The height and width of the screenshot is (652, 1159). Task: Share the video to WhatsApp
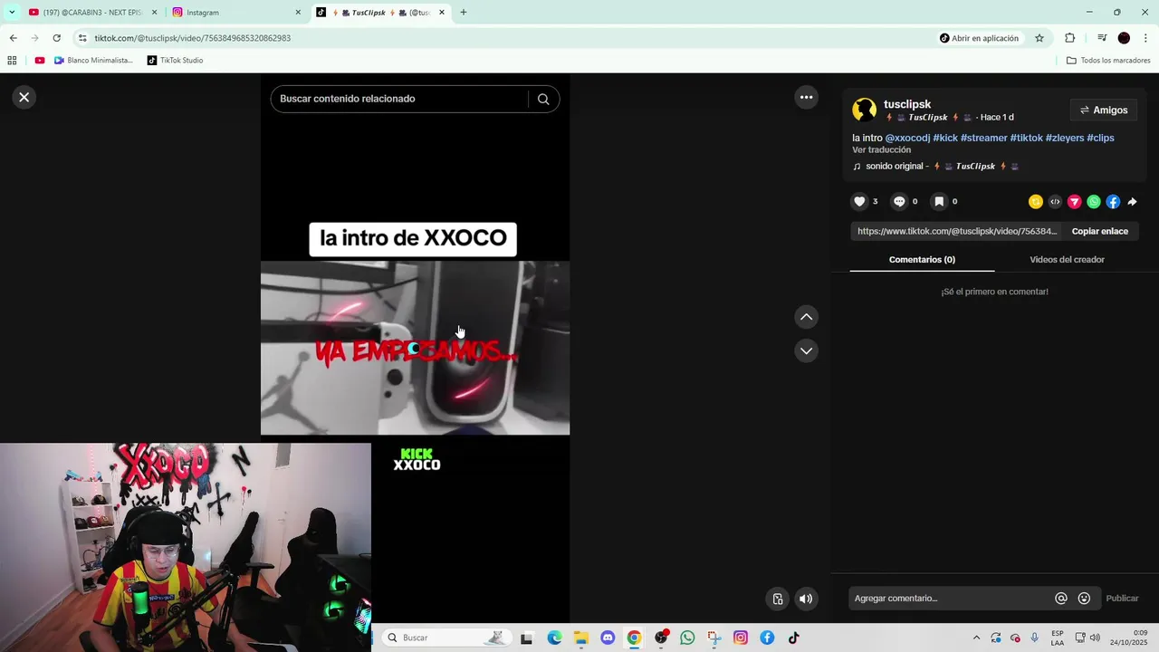1094,202
